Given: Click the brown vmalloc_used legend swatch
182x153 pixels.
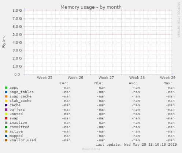Looking at the screenshot, I should tap(6, 140).
